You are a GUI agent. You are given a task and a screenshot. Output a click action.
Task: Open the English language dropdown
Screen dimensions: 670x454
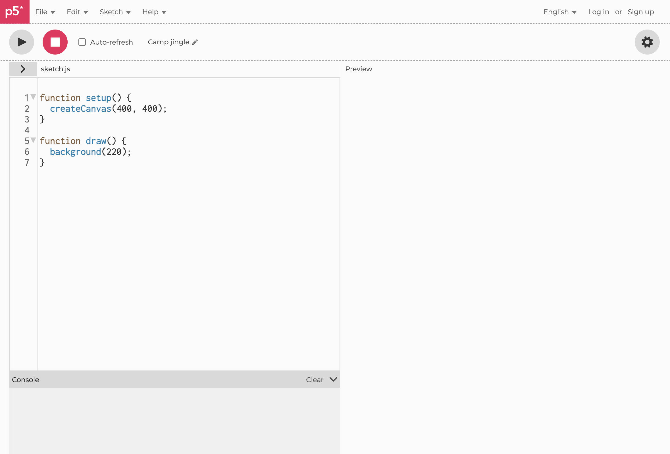tap(560, 12)
